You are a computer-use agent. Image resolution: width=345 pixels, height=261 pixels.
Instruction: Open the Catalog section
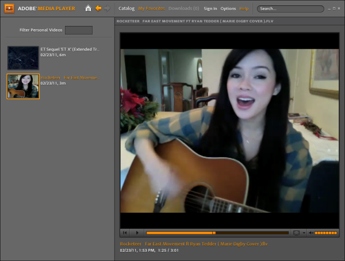(126, 9)
